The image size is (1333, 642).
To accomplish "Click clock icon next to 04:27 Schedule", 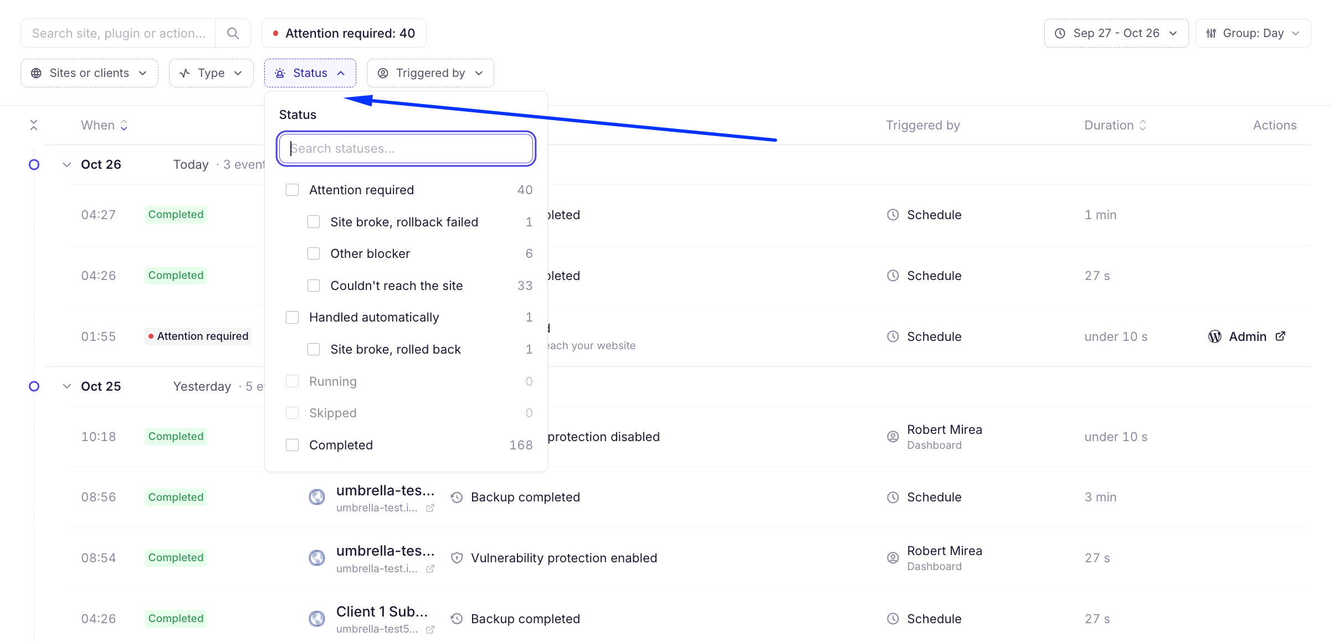I will coord(893,215).
